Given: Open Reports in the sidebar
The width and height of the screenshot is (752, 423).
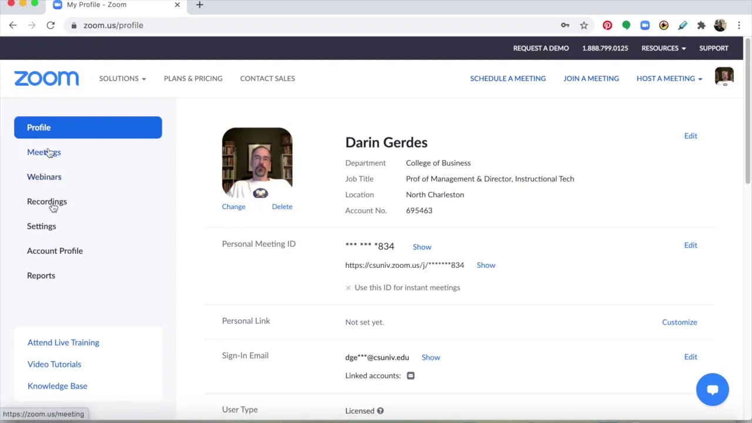Looking at the screenshot, I should (41, 276).
